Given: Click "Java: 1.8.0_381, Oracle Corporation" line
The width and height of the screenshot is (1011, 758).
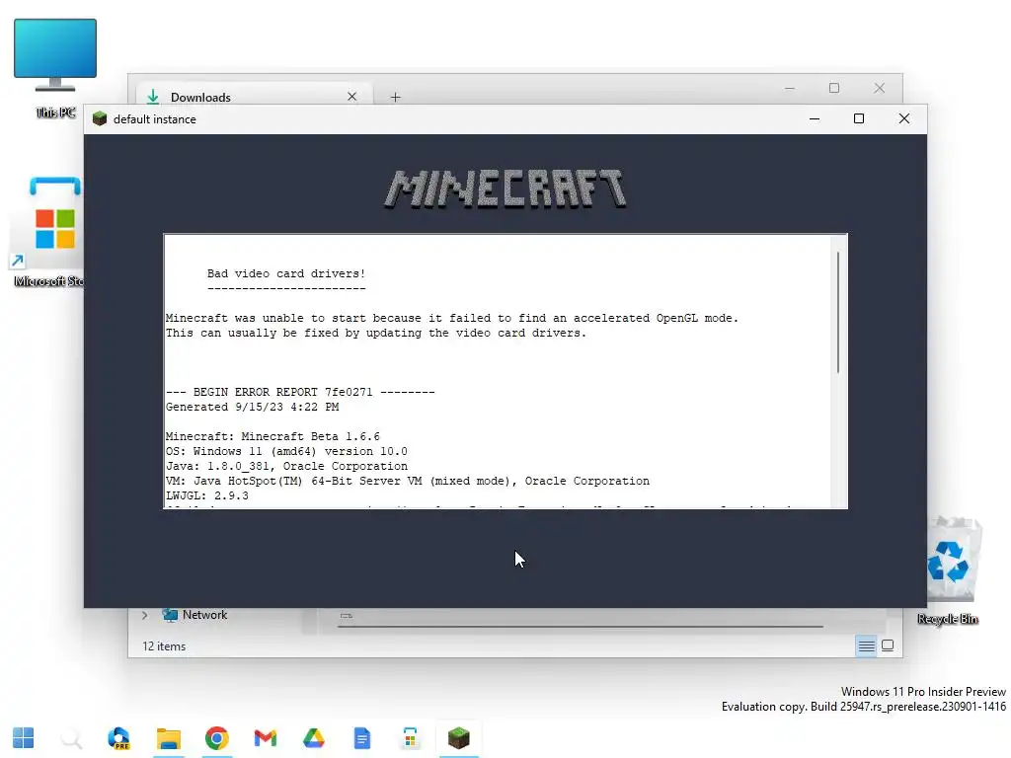Looking at the screenshot, I should (x=286, y=466).
